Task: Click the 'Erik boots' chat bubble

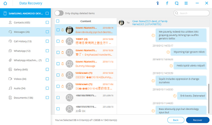Action: [x=192, y=96]
